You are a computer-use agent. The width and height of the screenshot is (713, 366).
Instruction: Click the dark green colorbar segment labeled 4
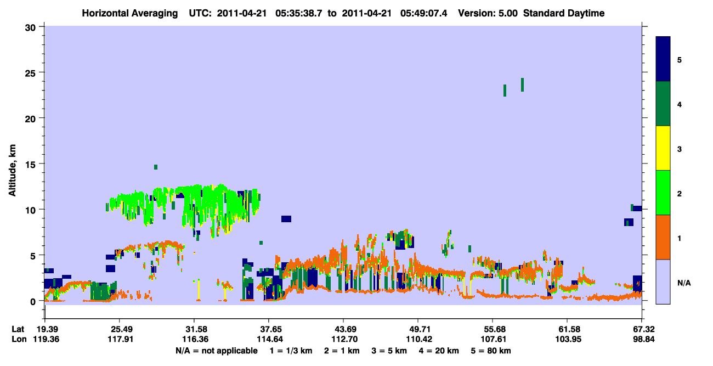point(663,104)
